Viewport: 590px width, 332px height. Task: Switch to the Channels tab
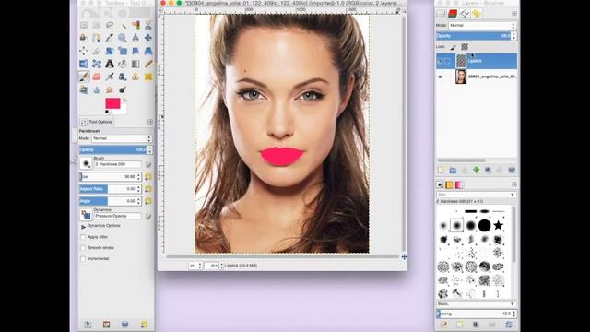453,14
